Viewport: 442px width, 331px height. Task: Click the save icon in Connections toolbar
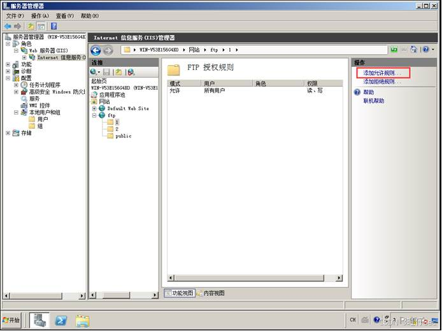pos(106,72)
